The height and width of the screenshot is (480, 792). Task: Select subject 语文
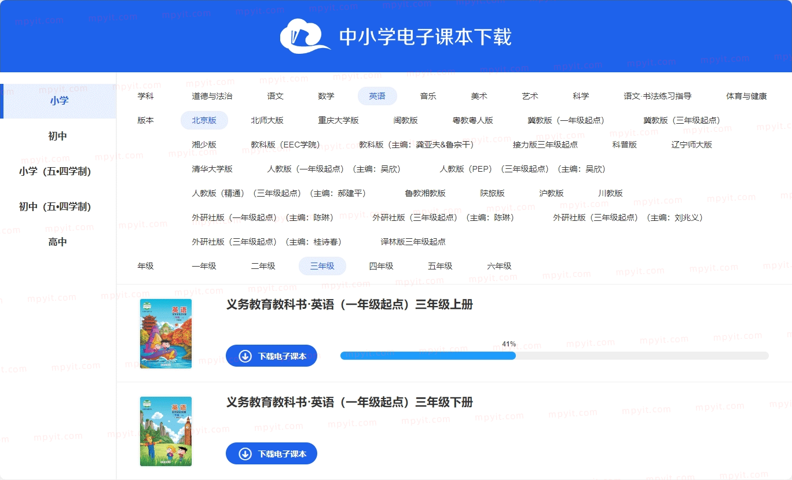click(x=276, y=96)
